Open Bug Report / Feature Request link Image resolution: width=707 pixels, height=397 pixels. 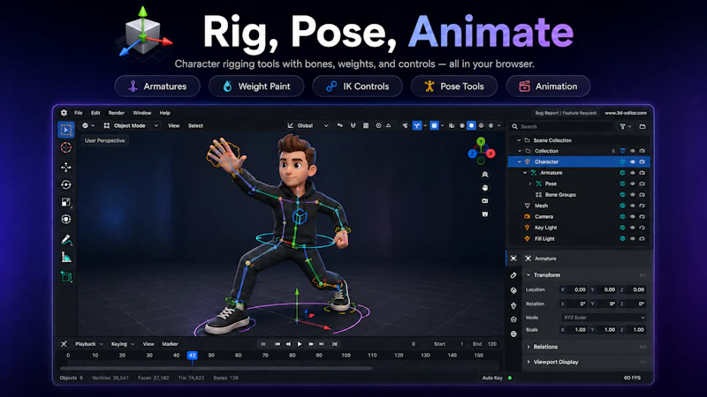[566, 113]
